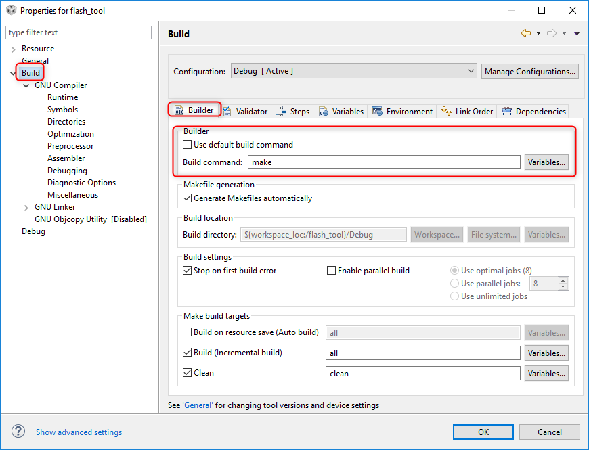
Task: Open the Show advanced settings link
Action: click(x=79, y=432)
